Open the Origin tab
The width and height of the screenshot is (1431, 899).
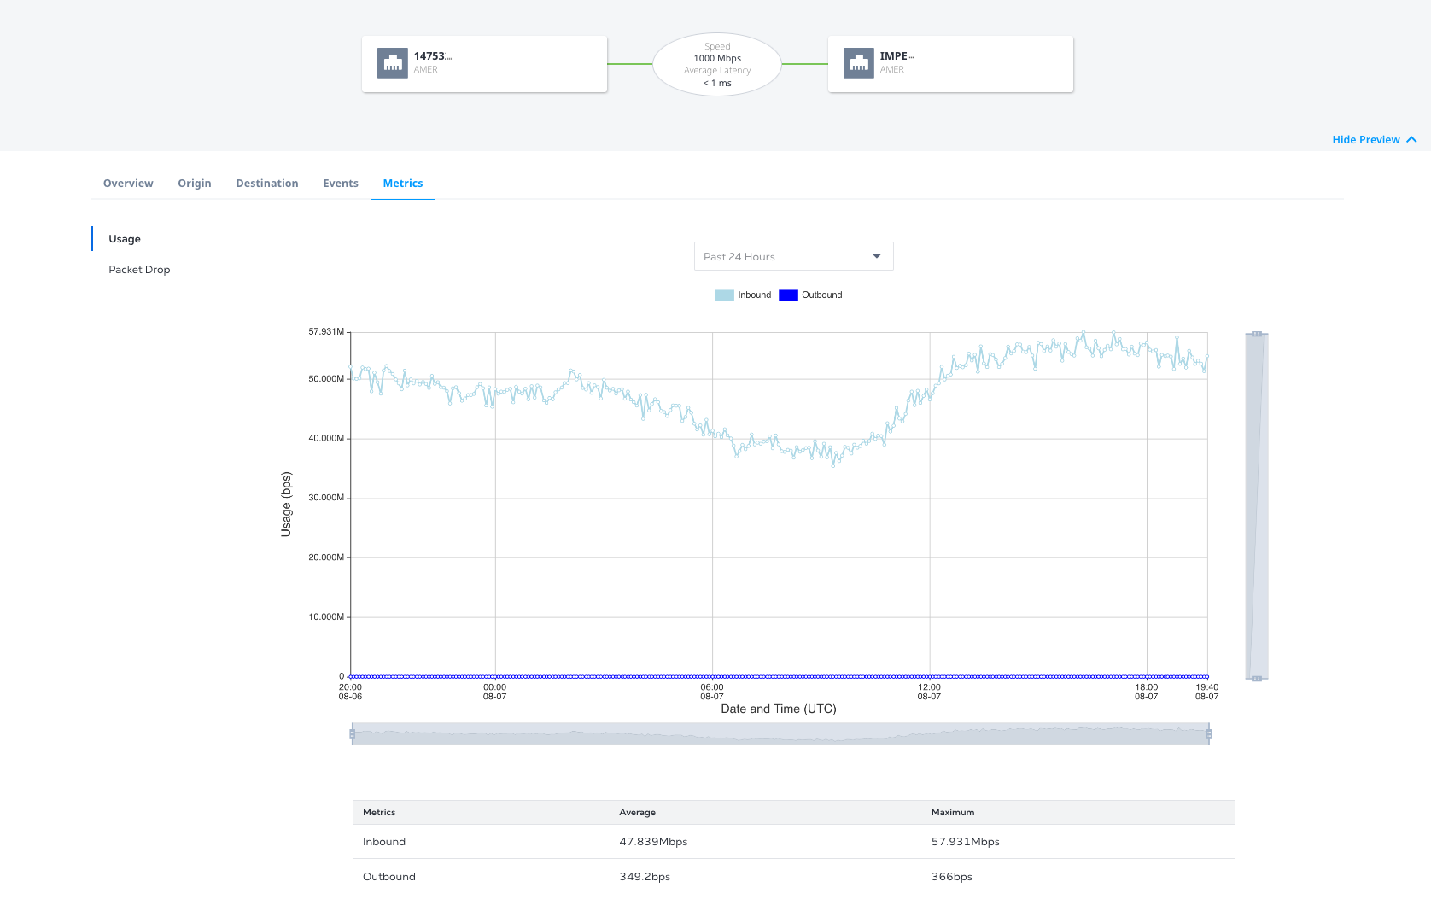click(195, 184)
